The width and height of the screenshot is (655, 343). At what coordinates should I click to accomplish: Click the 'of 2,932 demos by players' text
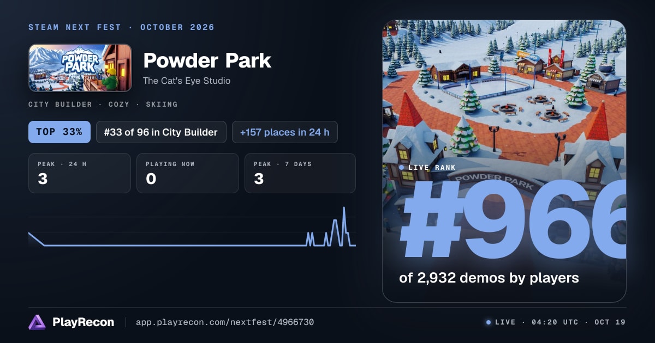pyautogui.click(x=489, y=278)
